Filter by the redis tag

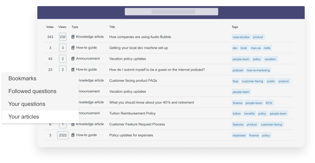(x=267, y=48)
